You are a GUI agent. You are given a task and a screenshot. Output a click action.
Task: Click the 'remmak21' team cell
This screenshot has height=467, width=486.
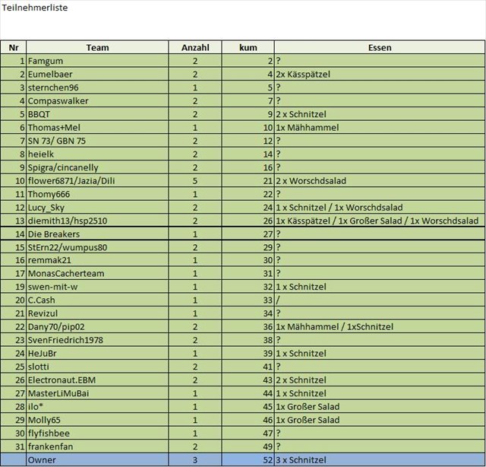[x=97, y=260]
